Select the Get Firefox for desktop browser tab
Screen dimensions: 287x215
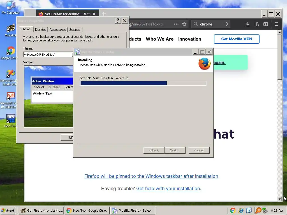[x=67, y=14]
